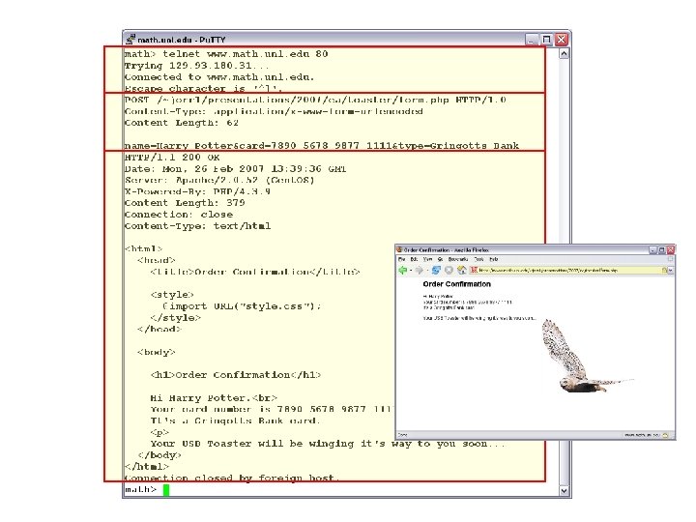
Task: Click the POST request line in the terminal
Action: coord(315,100)
